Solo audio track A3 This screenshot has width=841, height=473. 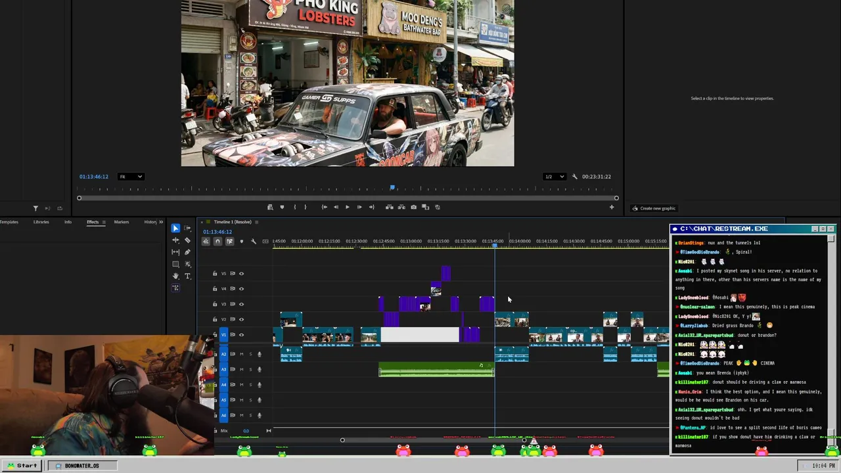point(250,369)
